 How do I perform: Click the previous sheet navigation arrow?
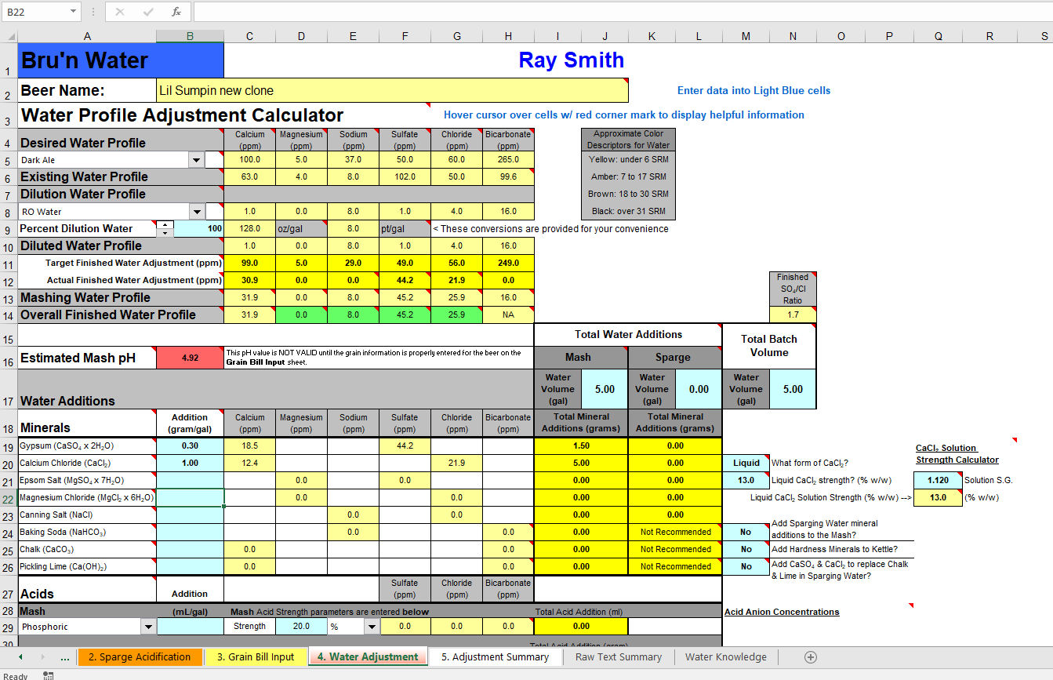pos(20,657)
